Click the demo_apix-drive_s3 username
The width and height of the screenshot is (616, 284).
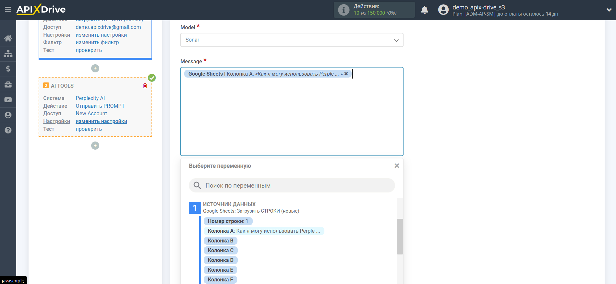tap(479, 7)
